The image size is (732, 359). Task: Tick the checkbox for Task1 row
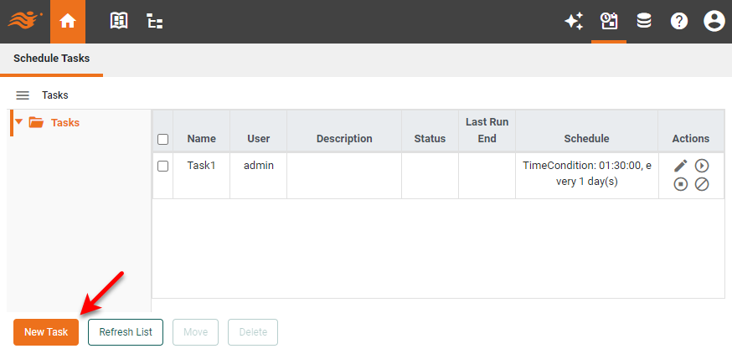(x=163, y=166)
